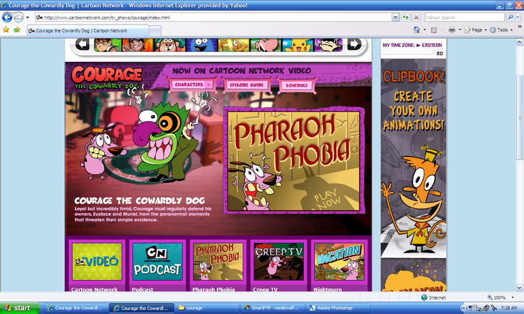This screenshot has width=524, height=314.
Task: Open a new blank browser tab
Action: pos(155,31)
